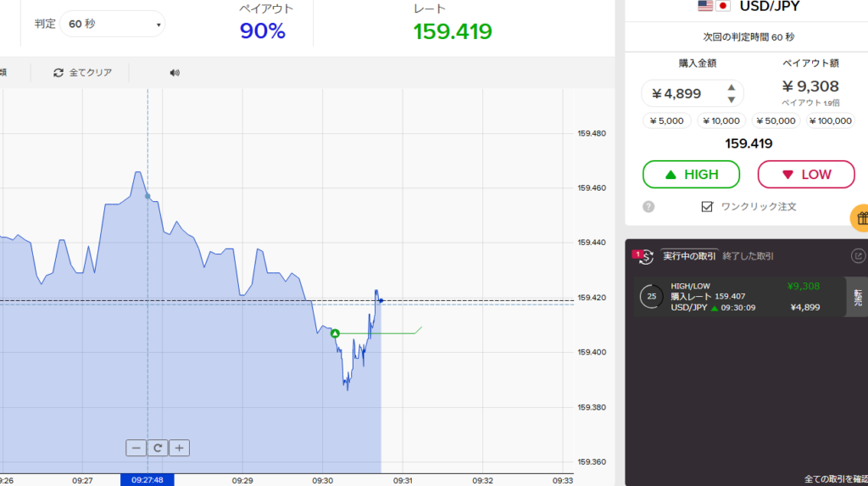Toggle the ワンクリック注文 checkbox
This screenshot has width=868, height=486.
click(707, 206)
